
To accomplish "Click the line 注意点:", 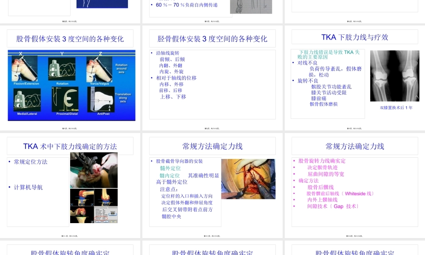I will tap(169, 190).
